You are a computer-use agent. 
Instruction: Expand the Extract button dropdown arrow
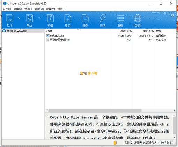[x=39, y=18]
